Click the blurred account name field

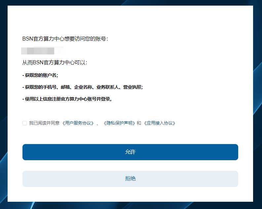42,51
